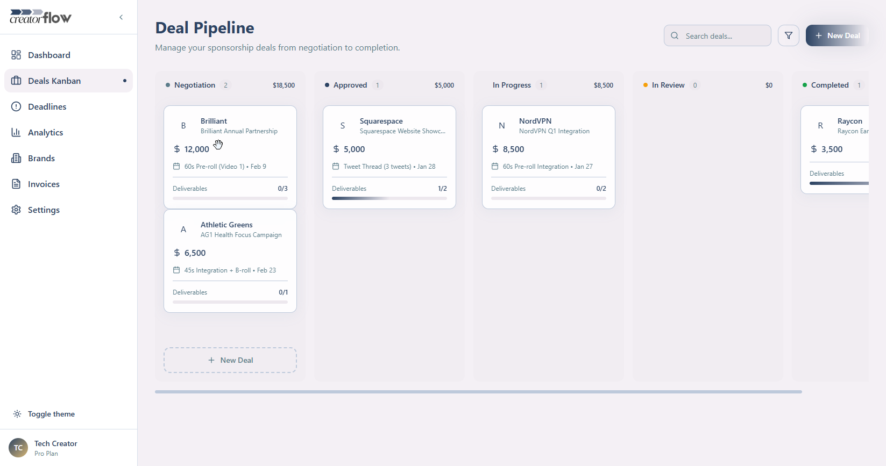Click the Analytics bar chart icon
This screenshot has height=466, width=886.
[16, 132]
